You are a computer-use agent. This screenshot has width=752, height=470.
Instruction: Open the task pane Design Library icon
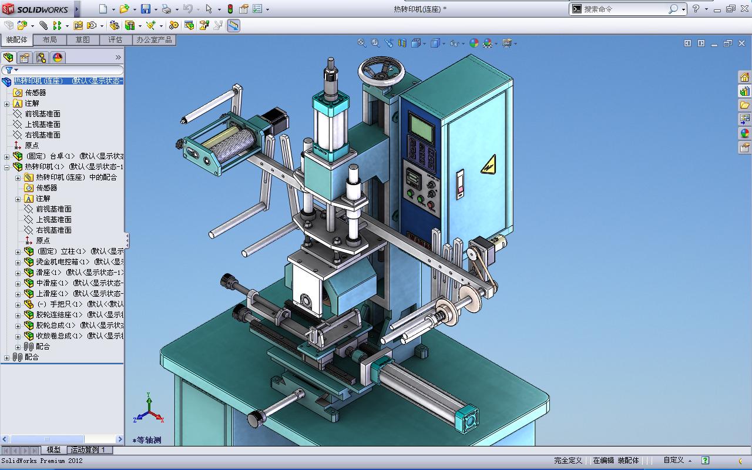pyautogui.click(x=744, y=91)
